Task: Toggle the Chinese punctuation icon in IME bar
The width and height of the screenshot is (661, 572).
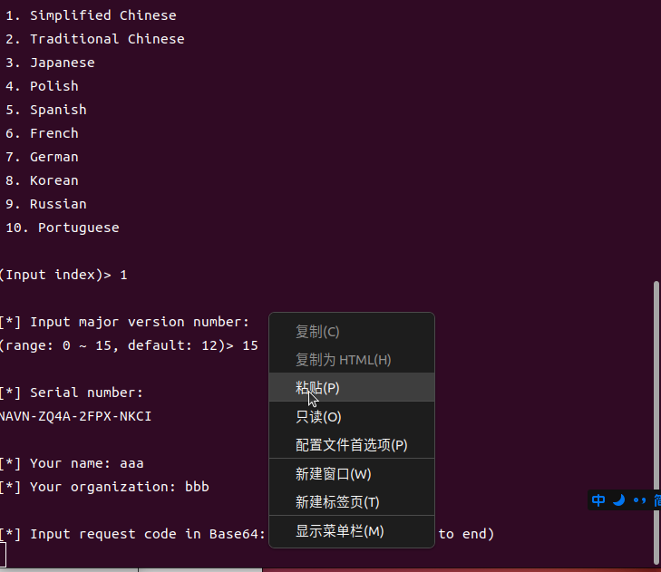Action: pyautogui.click(x=639, y=500)
